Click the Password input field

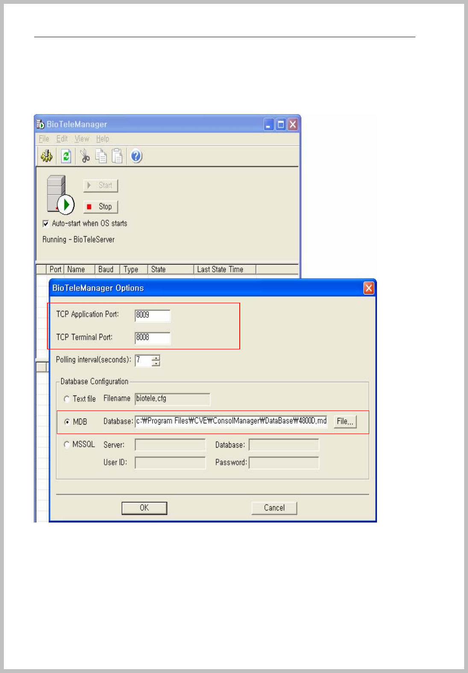point(284,463)
